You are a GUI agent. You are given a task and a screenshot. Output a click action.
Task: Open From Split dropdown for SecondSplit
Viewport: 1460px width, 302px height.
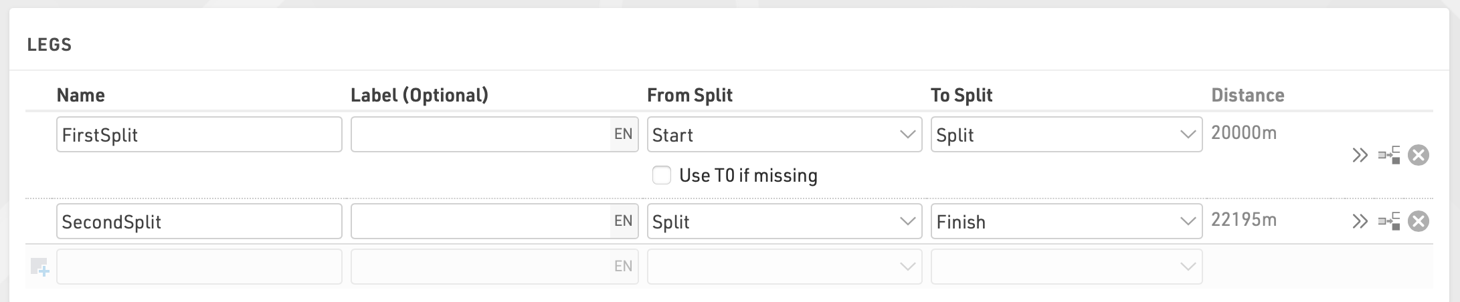pos(784,221)
